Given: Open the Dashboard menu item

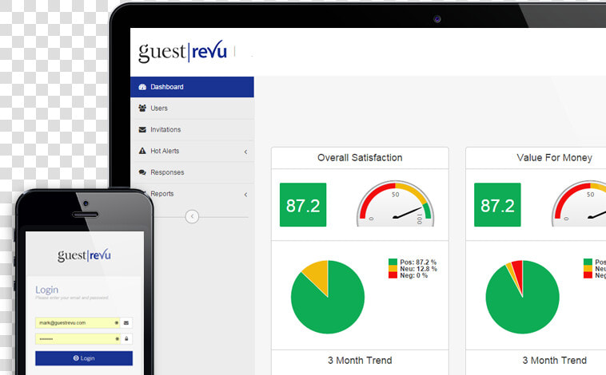Looking at the screenshot, I should coord(192,87).
